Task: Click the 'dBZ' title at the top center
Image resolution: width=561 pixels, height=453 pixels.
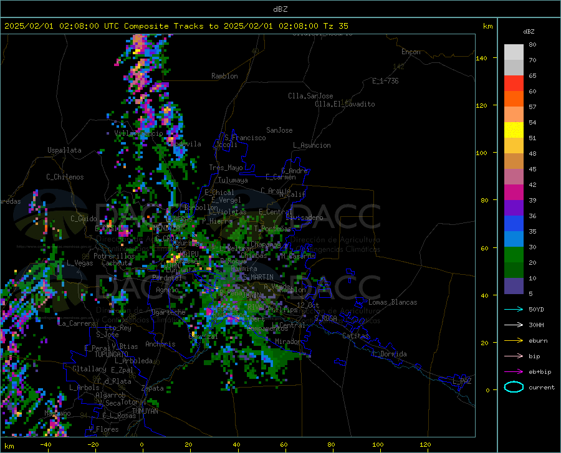Action: point(280,9)
